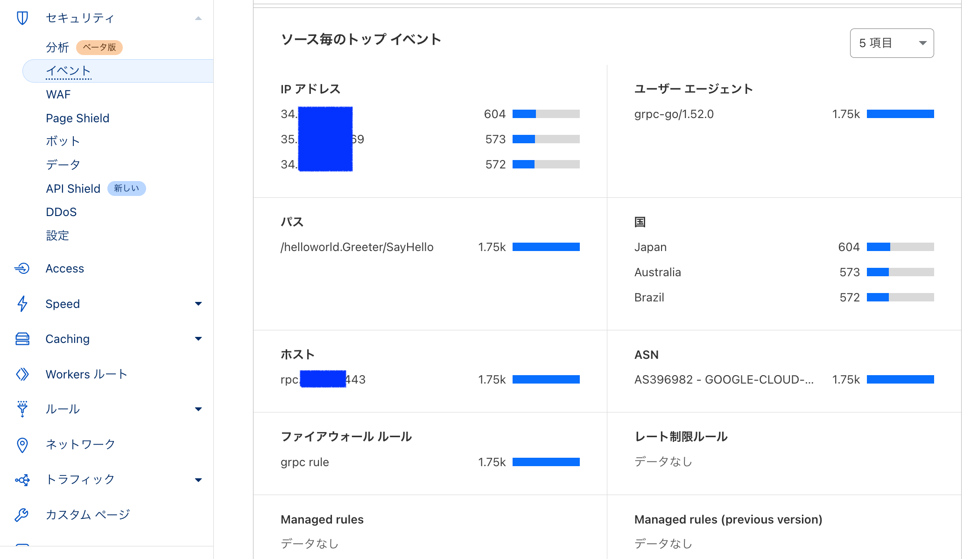Select the トラフィック traffic icon
Image resolution: width=971 pixels, height=559 pixels.
coord(22,480)
